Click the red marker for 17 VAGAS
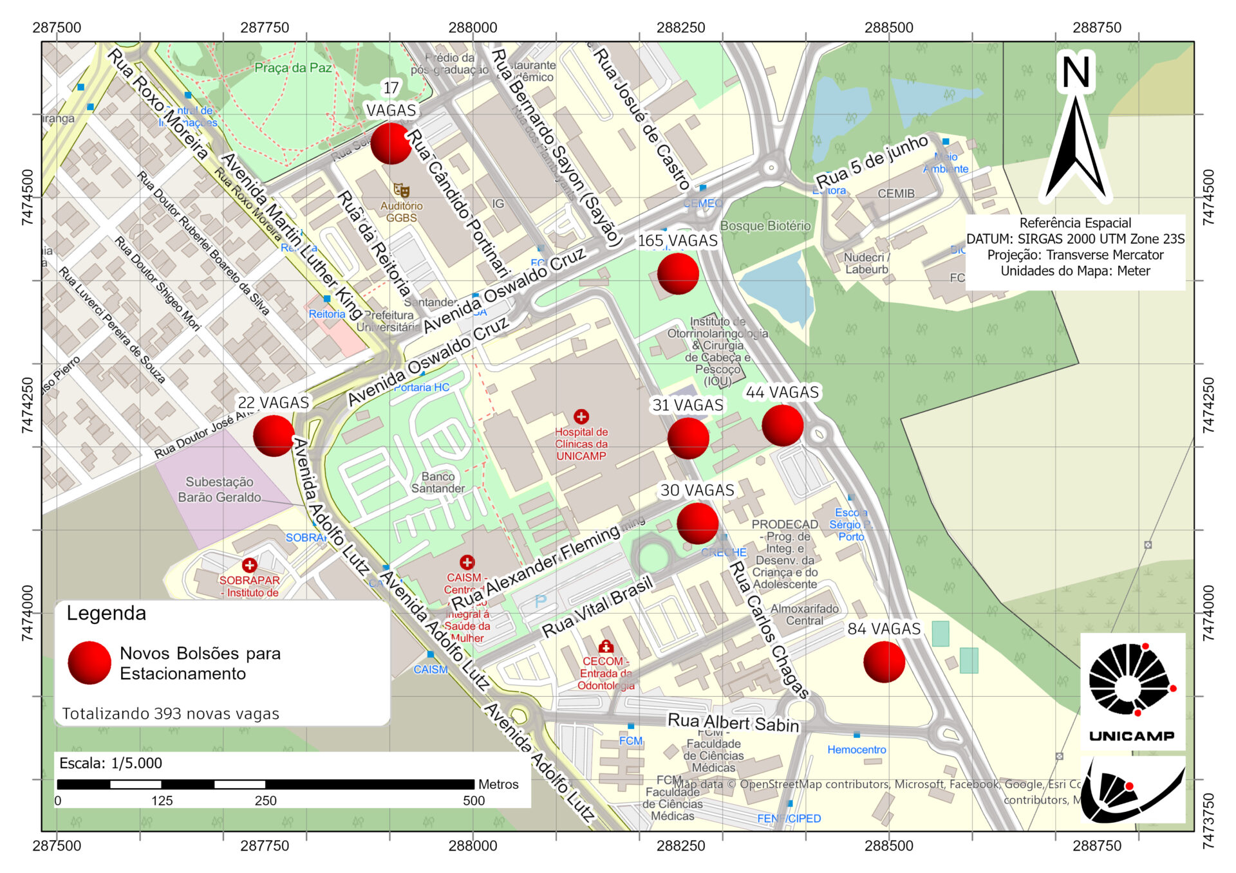This screenshot has height=873, width=1236. 391,143
